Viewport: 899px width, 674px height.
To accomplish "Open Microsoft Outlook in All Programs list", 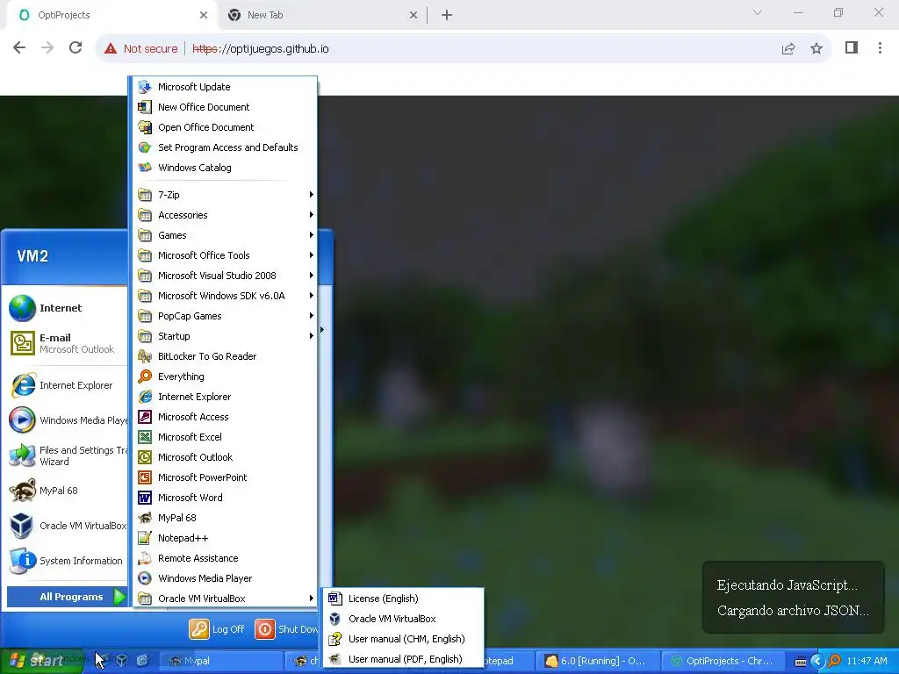I will [225, 456].
